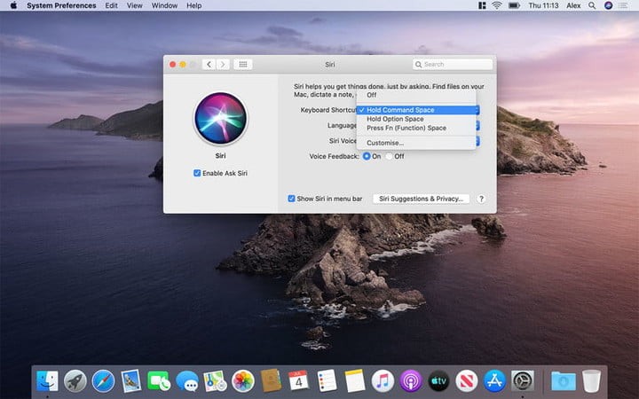Click Siri Suggestions & Privacy button
Viewport: 639px width, 399px height.
(x=422, y=199)
